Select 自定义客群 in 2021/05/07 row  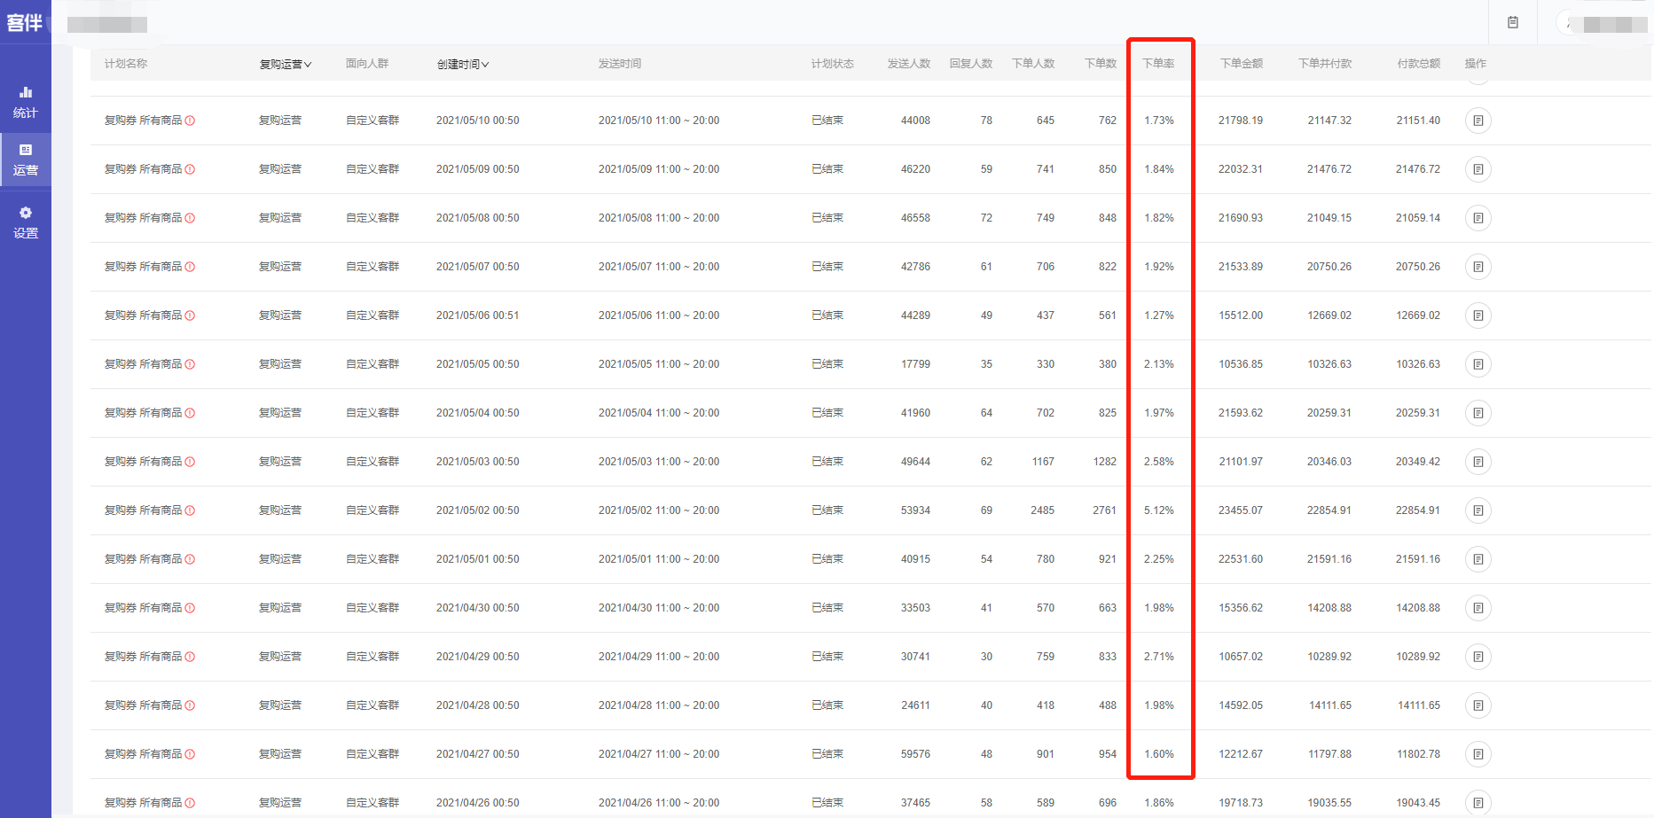[372, 267]
